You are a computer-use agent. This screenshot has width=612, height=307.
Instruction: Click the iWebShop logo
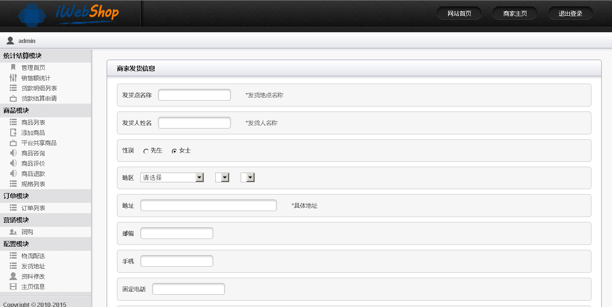pyautogui.click(x=68, y=14)
